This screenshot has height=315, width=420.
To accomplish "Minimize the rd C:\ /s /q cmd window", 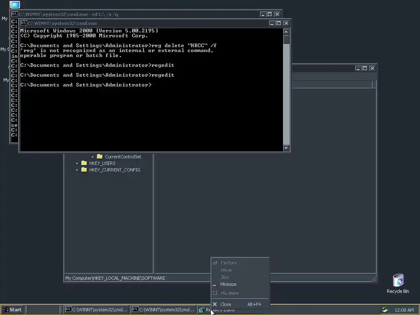I will coord(263,14).
